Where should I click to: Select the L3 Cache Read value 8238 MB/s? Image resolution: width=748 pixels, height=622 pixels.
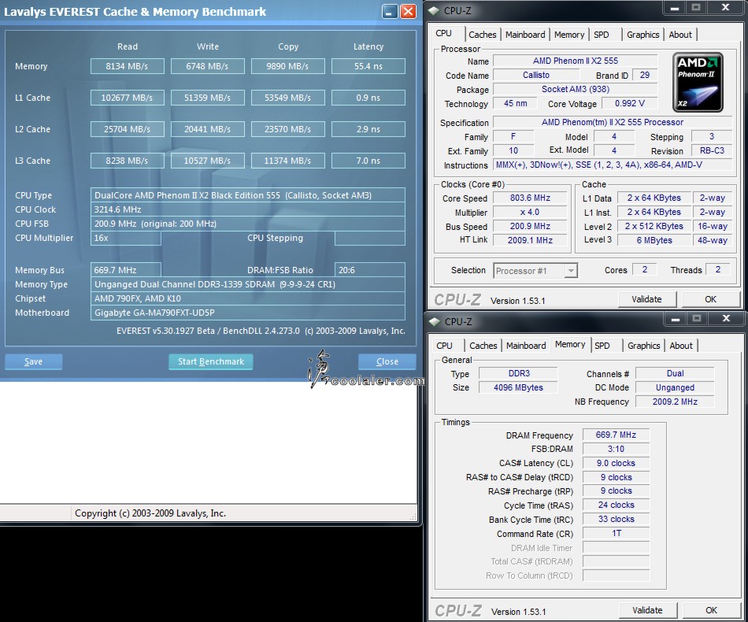[x=128, y=161]
